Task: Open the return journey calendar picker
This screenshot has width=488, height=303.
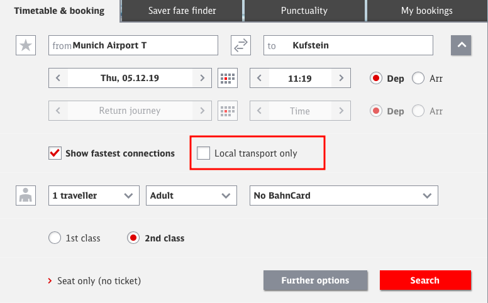Action: pos(228,111)
